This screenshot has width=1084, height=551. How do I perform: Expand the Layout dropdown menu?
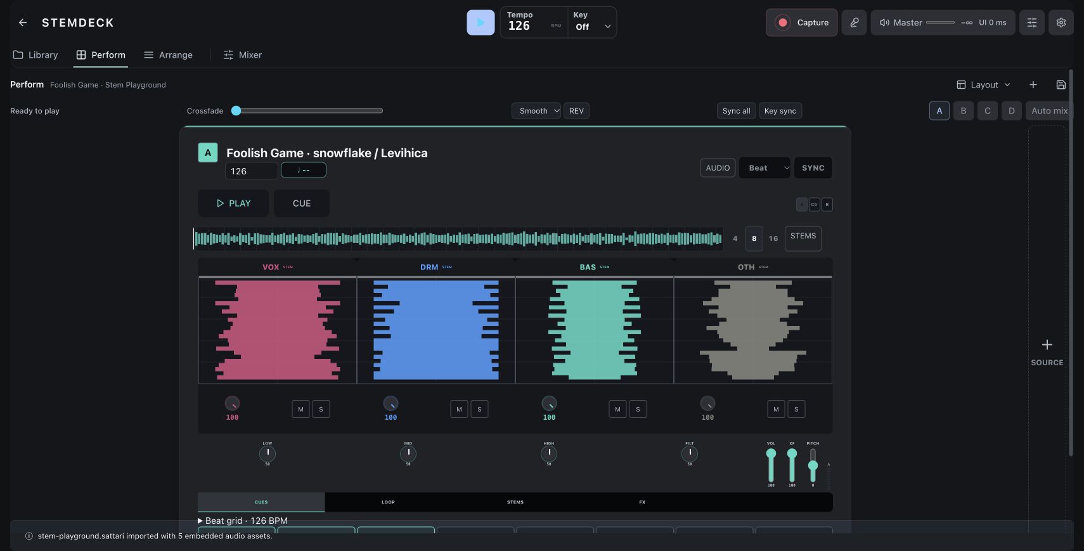tap(983, 85)
